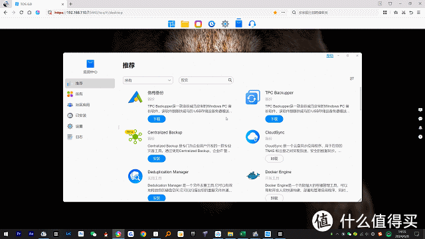Screen dimensions: 425x239
Task: Launch the colorful photo app in dock
Action: pos(198,24)
